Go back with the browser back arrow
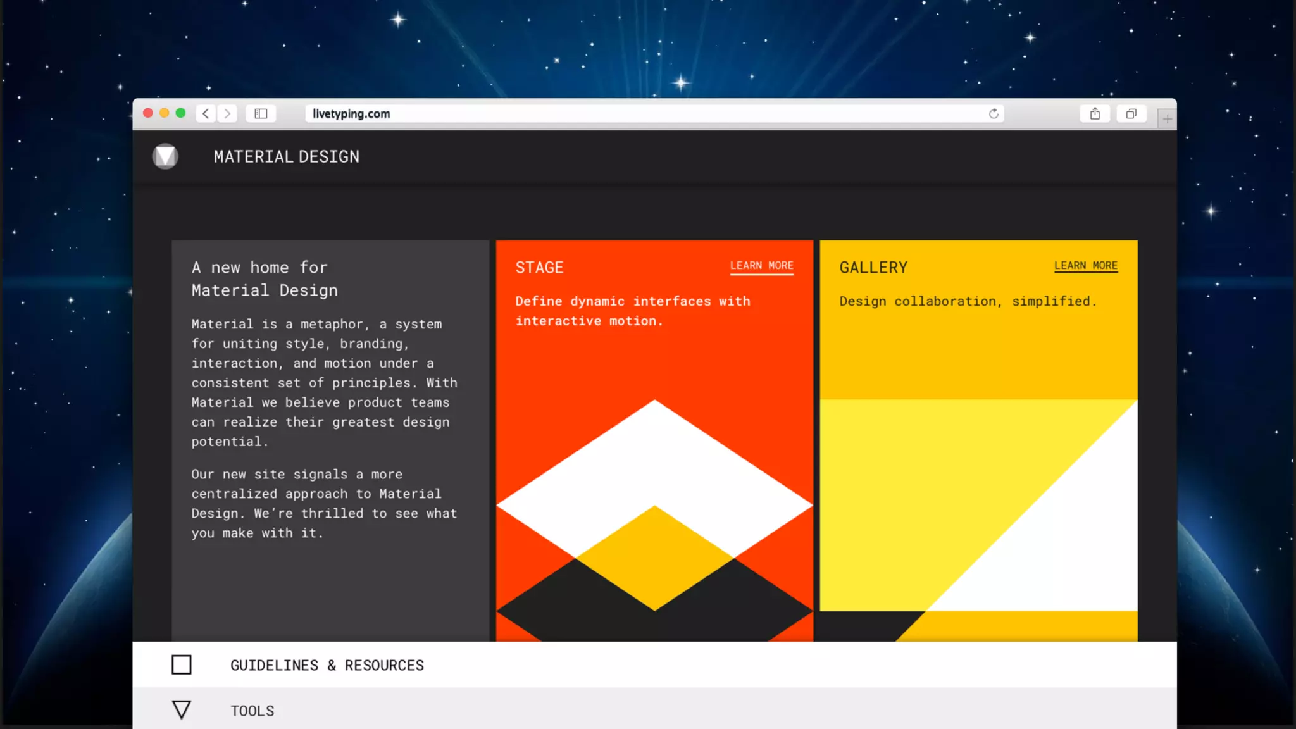The height and width of the screenshot is (729, 1296). pyautogui.click(x=206, y=114)
